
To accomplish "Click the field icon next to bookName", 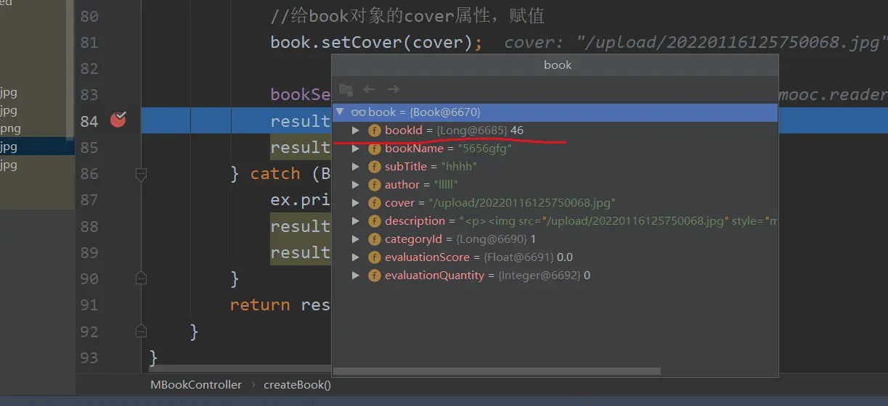I will [375, 149].
